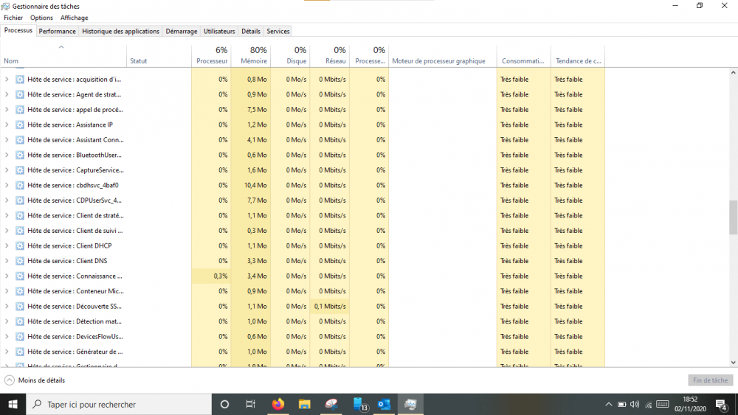Click the gear icon of Client DNS service
738x415 pixels.
[x=20, y=261]
